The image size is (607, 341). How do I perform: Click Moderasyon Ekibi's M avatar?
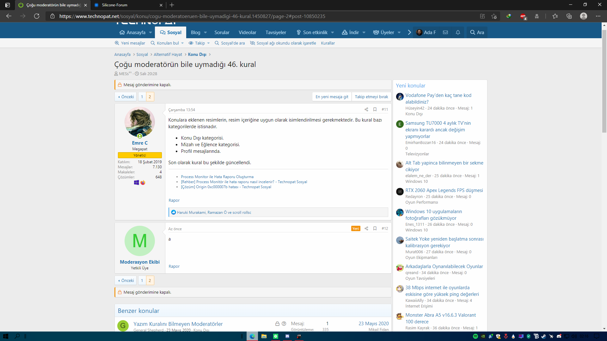[x=140, y=241]
